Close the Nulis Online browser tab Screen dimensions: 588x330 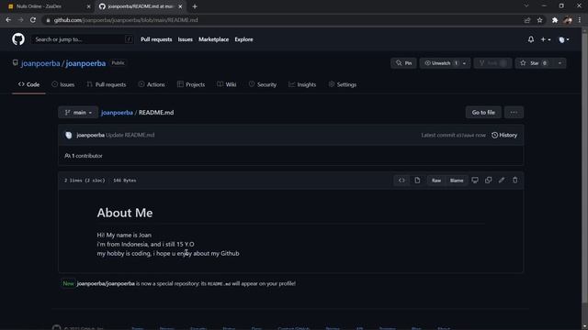click(x=88, y=6)
